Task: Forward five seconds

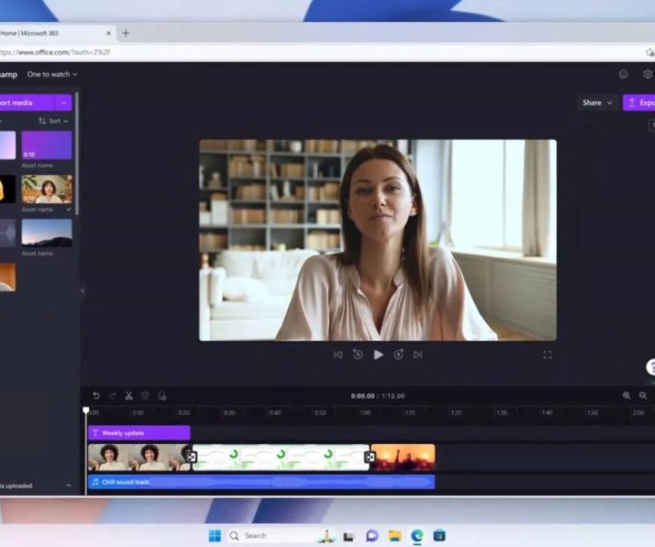Action: [x=398, y=354]
